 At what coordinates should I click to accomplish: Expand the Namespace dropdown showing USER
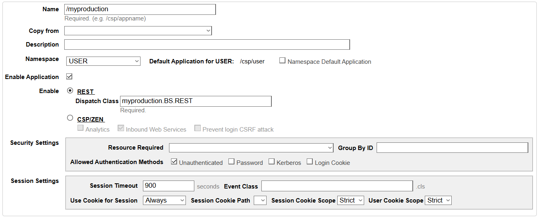pyautogui.click(x=103, y=61)
